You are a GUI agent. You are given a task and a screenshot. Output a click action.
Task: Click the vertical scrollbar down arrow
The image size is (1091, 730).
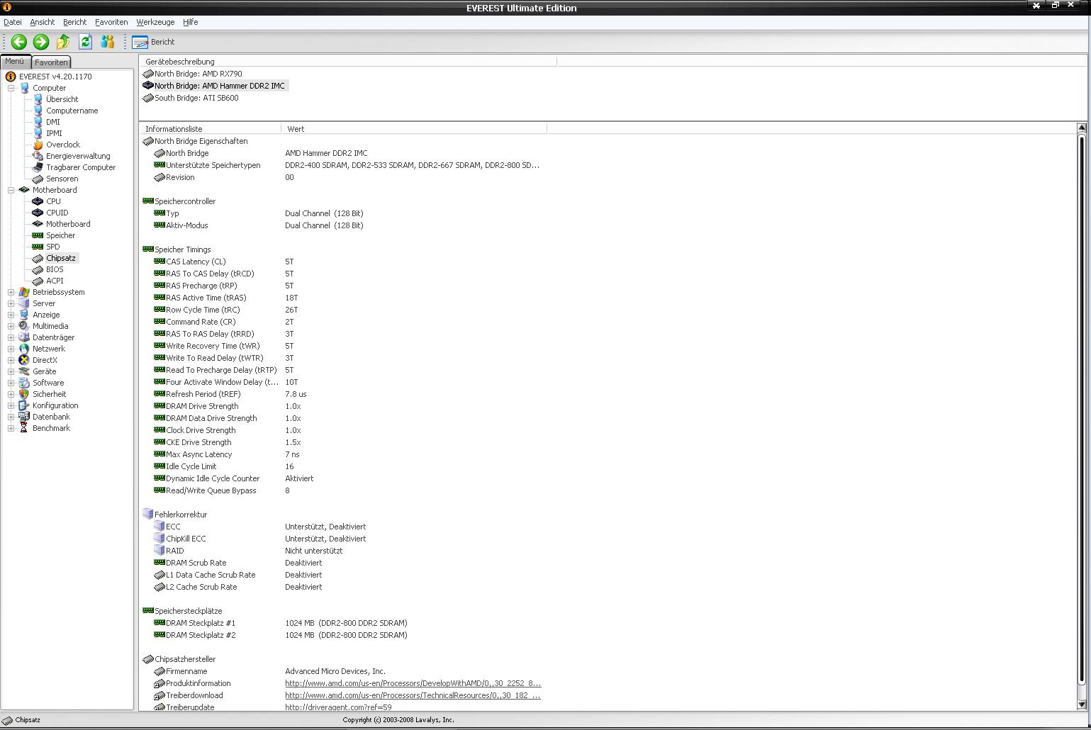pyautogui.click(x=1082, y=704)
